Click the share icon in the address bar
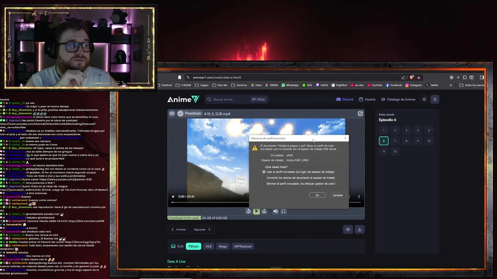This screenshot has width=497, height=279. tap(403, 77)
